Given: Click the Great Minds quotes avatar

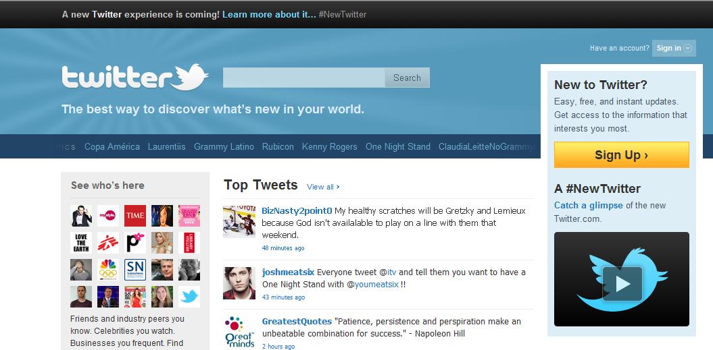Looking at the screenshot, I should click(239, 330).
